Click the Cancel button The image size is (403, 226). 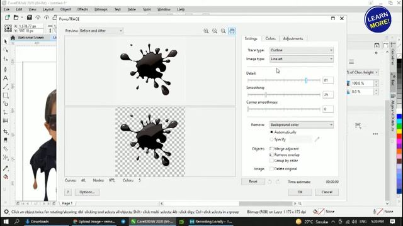pos(327,192)
